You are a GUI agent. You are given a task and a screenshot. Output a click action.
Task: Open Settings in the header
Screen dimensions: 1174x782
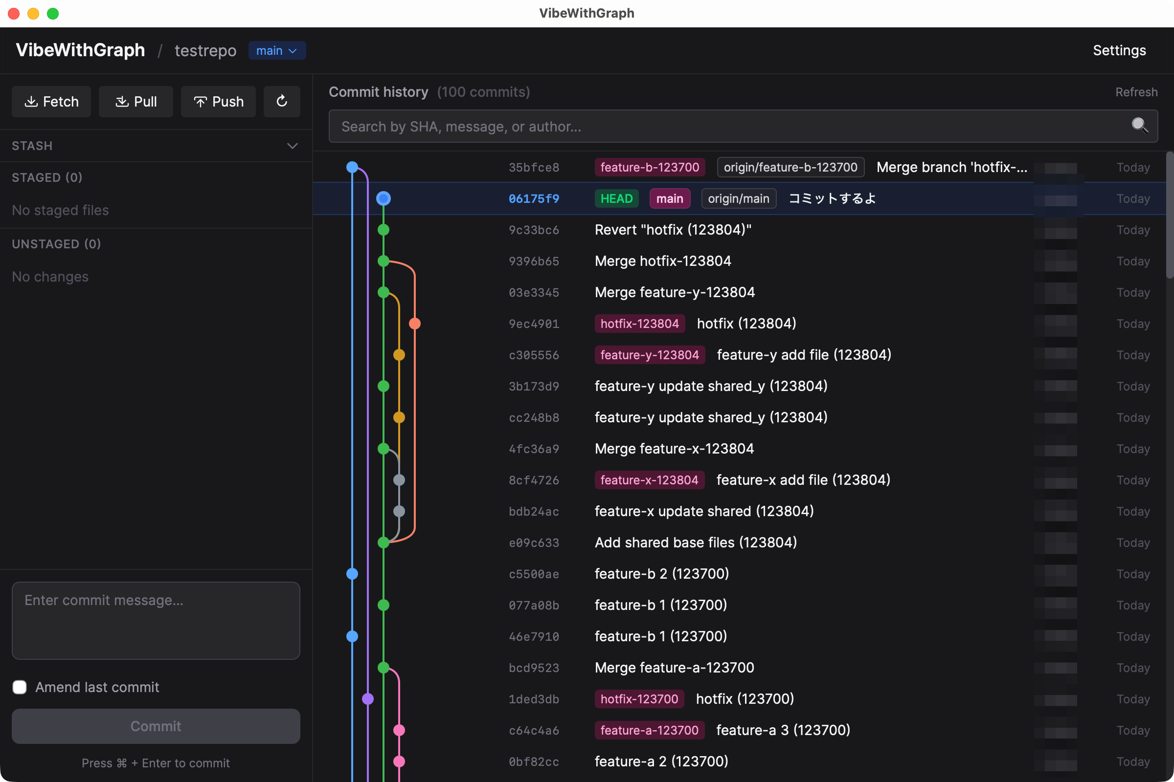click(1119, 50)
